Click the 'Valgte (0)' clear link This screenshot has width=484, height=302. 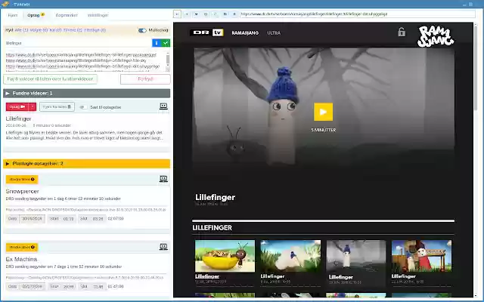click(x=39, y=30)
